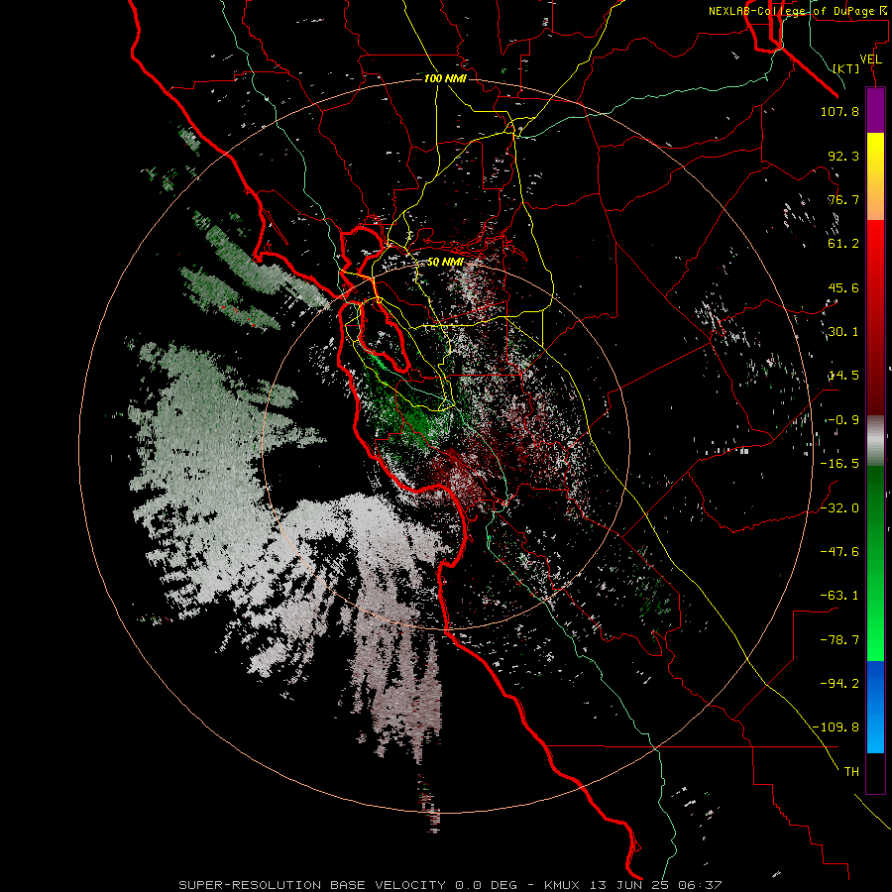Image resolution: width=892 pixels, height=892 pixels.
Task: Click the 30.1 legend value
Action: click(843, 332)
